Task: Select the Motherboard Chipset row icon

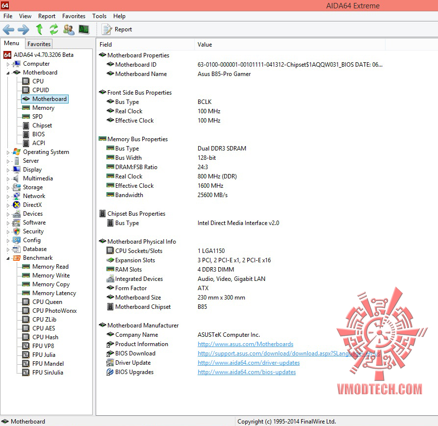Action: 110,307
